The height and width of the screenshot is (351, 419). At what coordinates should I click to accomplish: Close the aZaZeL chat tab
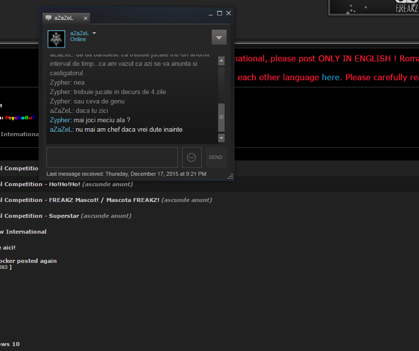click(86, 18)
